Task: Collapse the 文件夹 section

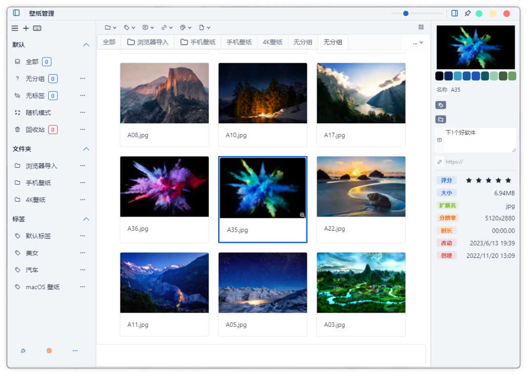Action: click(86, 149)
